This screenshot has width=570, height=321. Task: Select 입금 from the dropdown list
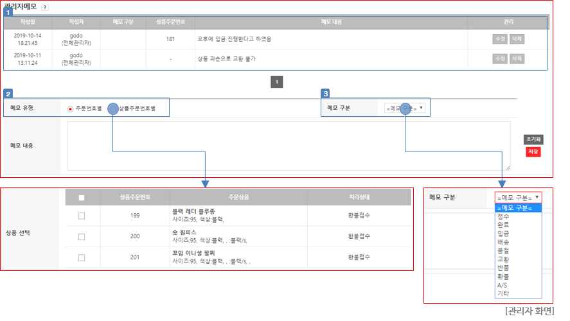519,234
